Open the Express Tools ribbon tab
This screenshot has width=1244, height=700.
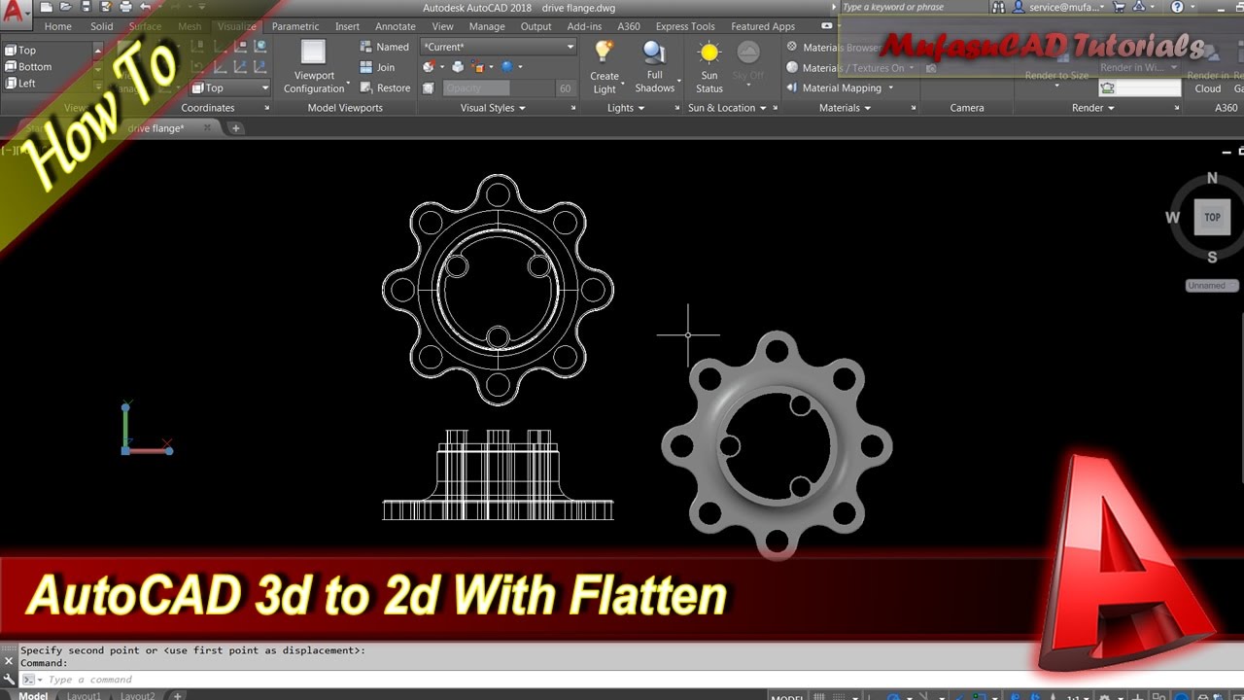point(685,26)
